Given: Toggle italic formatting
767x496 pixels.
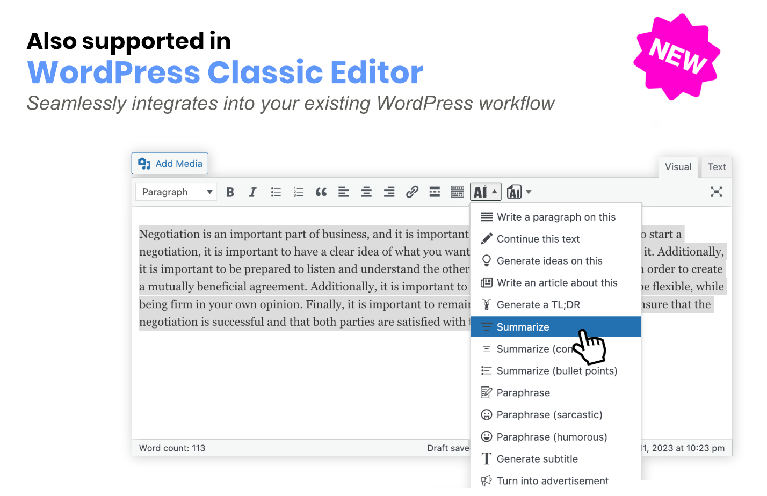Looking at the screenshot, I should 252,192.
